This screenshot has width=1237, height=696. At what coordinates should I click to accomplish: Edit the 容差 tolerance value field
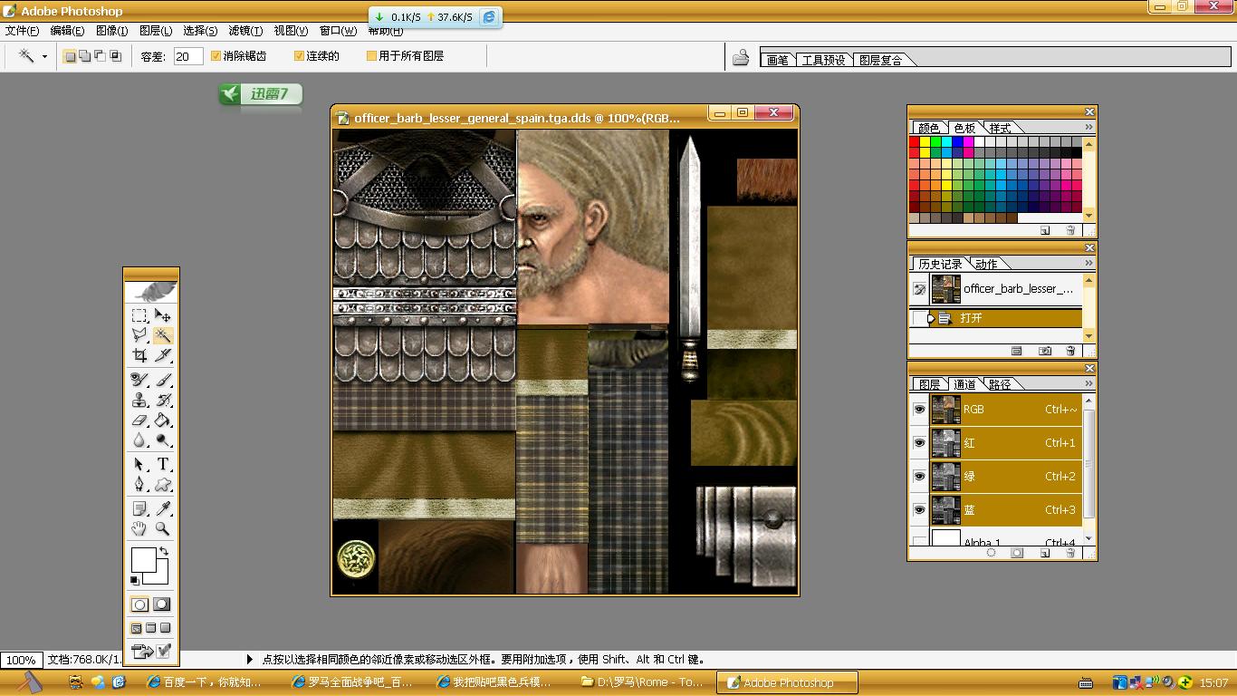187,56
